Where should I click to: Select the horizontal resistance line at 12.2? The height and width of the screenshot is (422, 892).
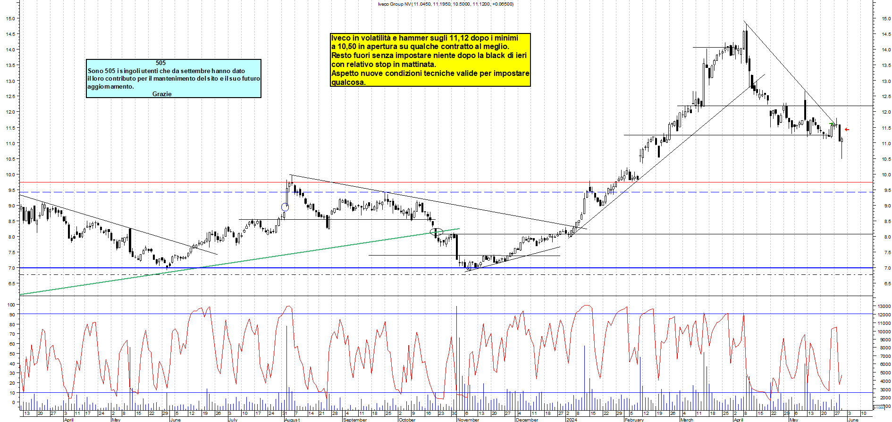pyautogui.click(x=775, y=106)
